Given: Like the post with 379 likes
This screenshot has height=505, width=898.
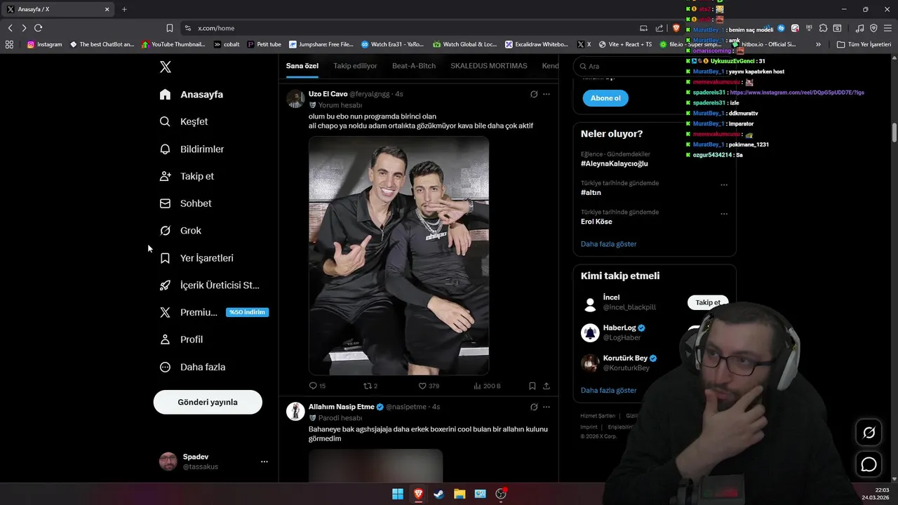Looking at the screenshot, I should pos(429,386).
